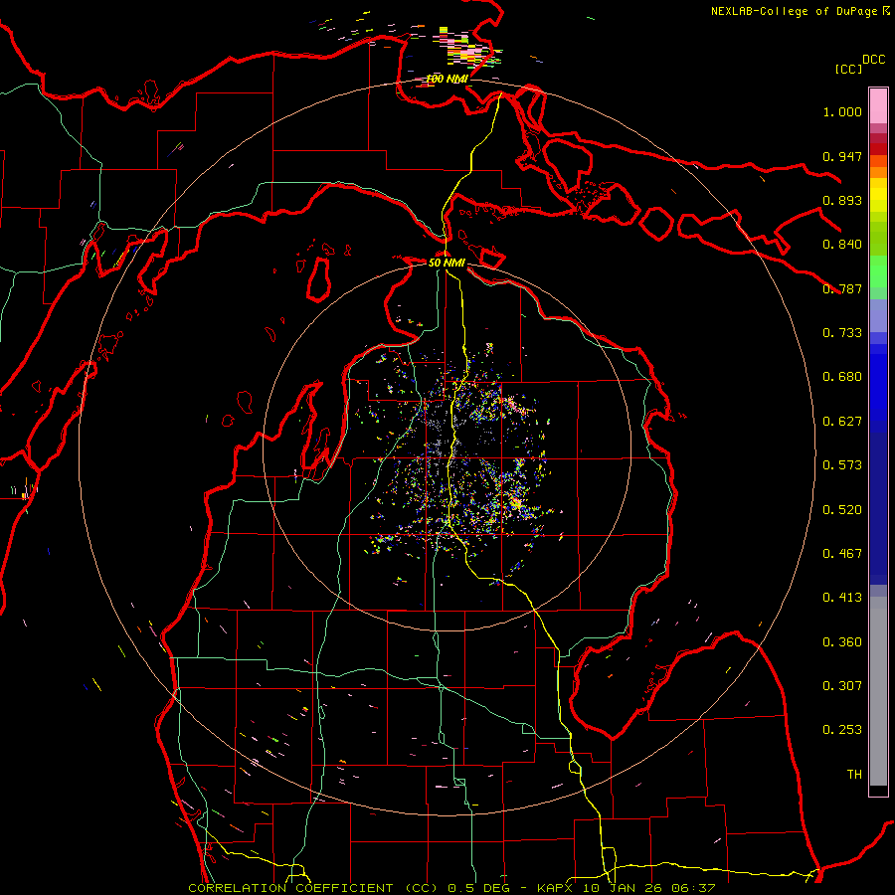Screen dimensions: 895x895
Task: Click the 0.360 scale value
Action: [842, 642]
